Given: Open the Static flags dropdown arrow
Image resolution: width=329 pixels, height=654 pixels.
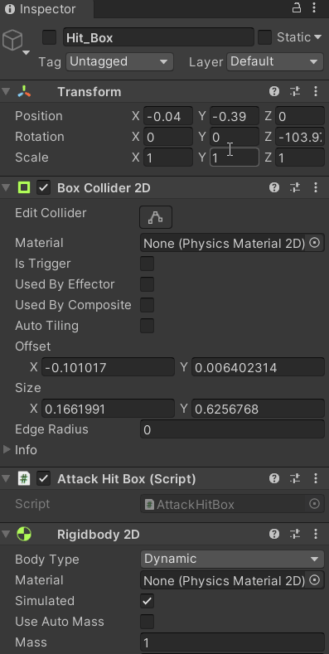Looking at the screenshot, I should click(x=318, y=37).
